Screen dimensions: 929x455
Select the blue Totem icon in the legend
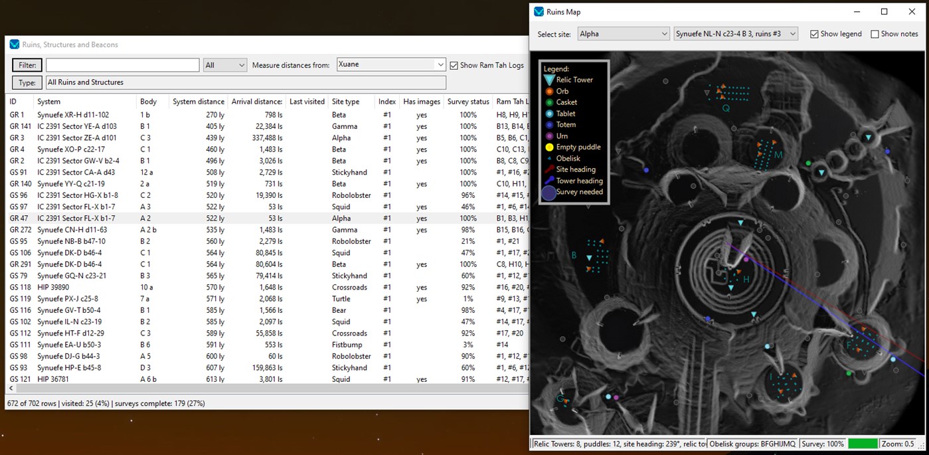pos(548,124)
